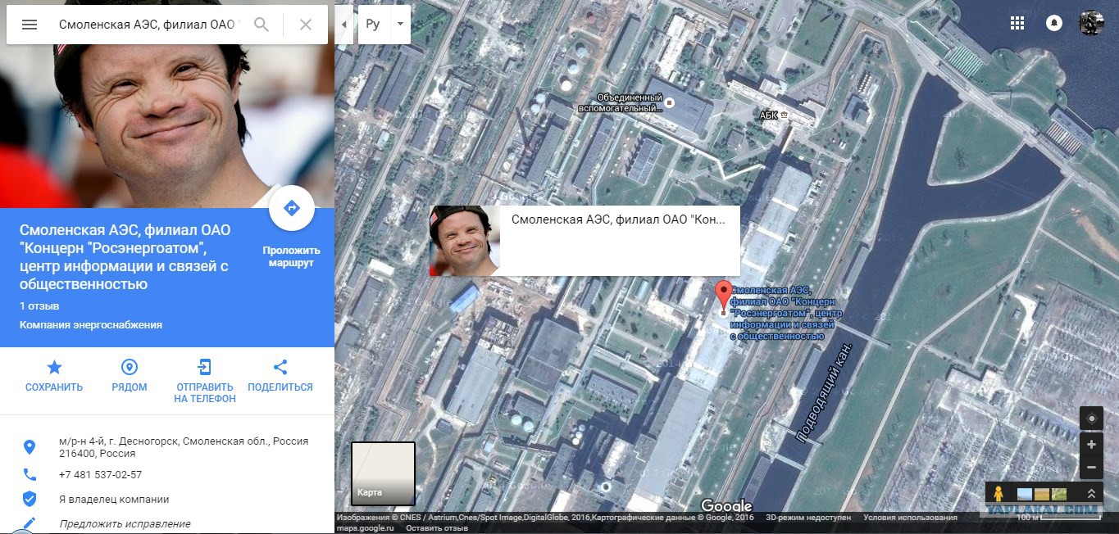Zoom out with the minus button
1119x534 pixels.
[1091, 468]
